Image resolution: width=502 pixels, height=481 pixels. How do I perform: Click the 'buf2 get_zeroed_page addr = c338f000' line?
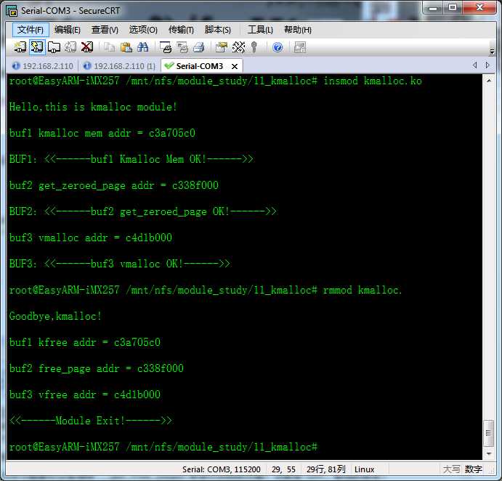[x=113, y=185]
